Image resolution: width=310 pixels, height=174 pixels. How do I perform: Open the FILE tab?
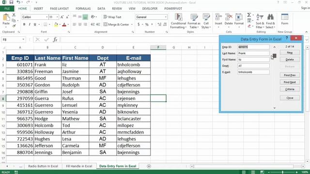(x=7, y=9)
